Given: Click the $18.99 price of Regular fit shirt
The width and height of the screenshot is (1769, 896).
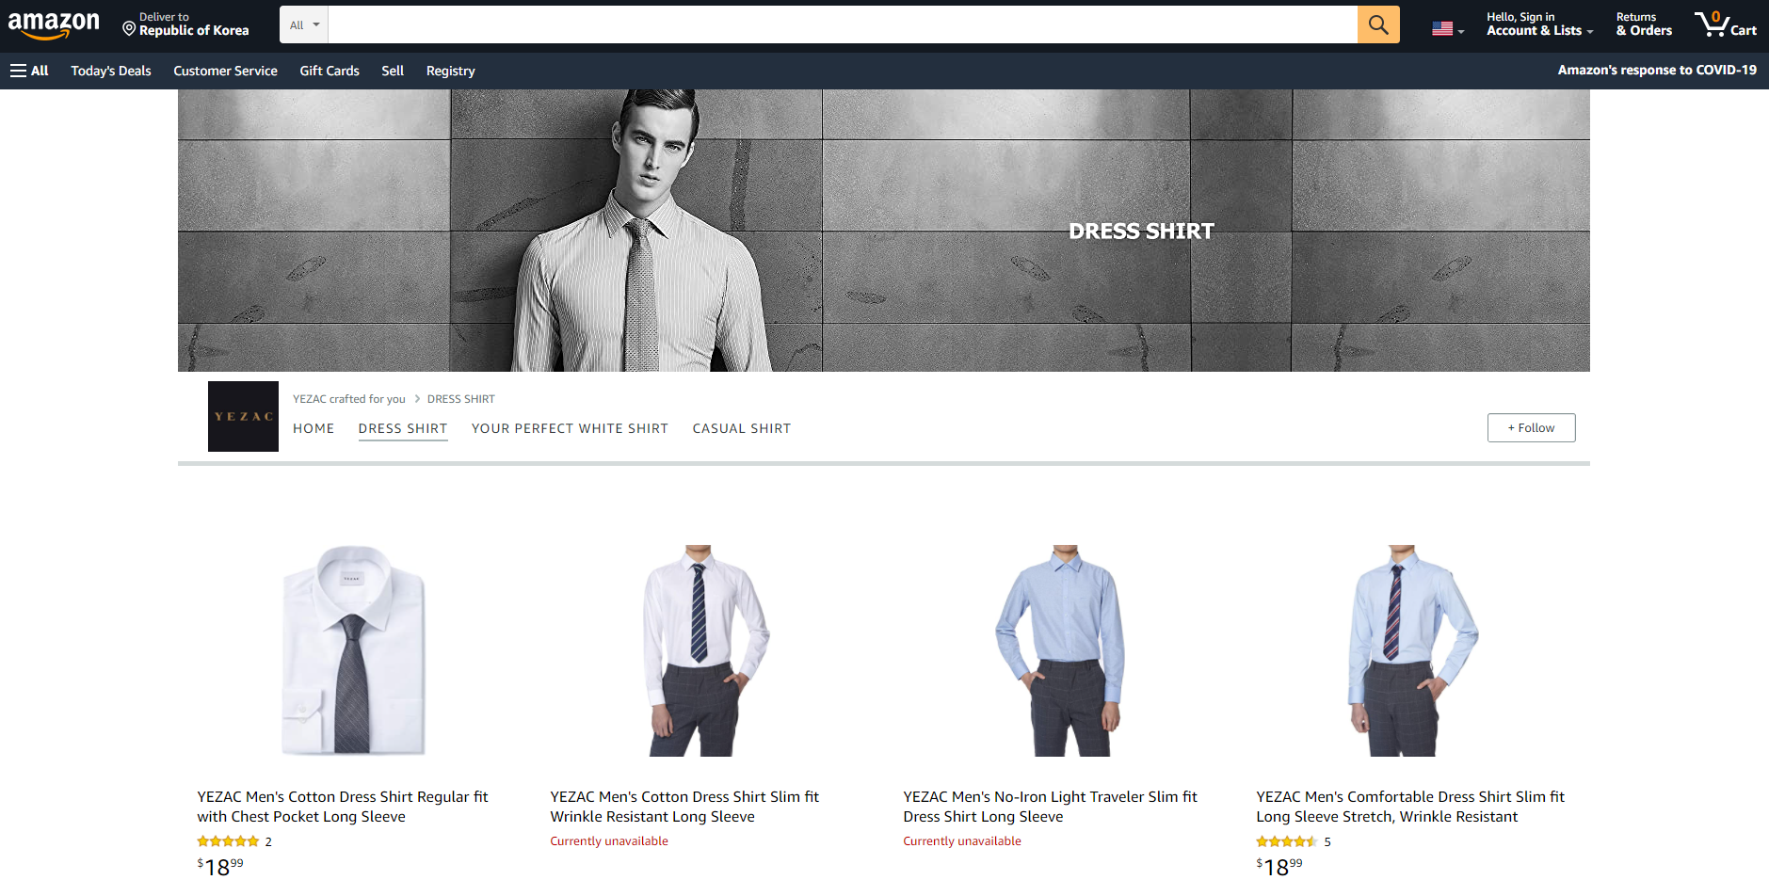Looking at the screenshot, I should click(220, 867).
